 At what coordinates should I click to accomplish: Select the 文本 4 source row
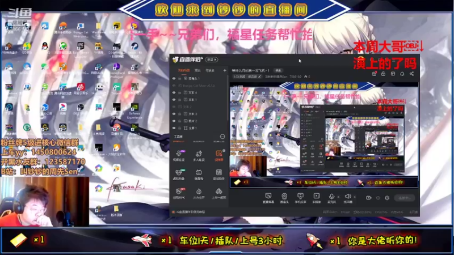coord(200,92)
